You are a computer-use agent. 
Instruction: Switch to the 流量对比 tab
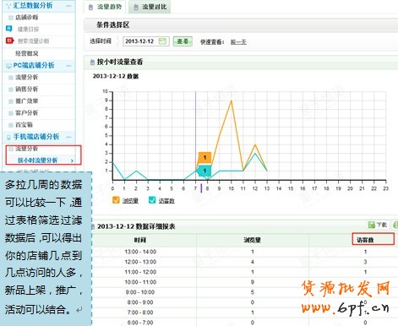tap(150, 7)
